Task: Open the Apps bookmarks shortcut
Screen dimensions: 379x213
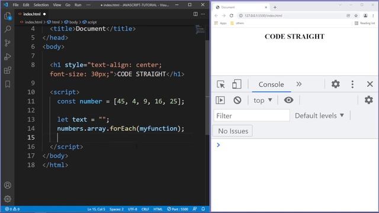Action: (220, 23)
